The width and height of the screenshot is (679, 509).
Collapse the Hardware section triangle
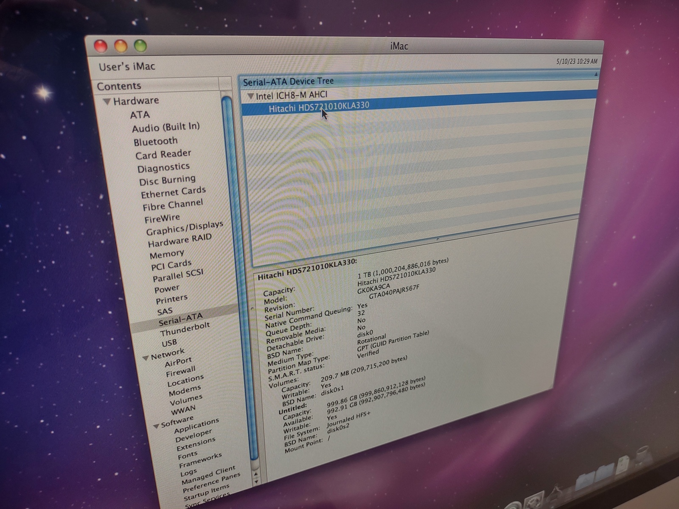[x=107, y=101]
